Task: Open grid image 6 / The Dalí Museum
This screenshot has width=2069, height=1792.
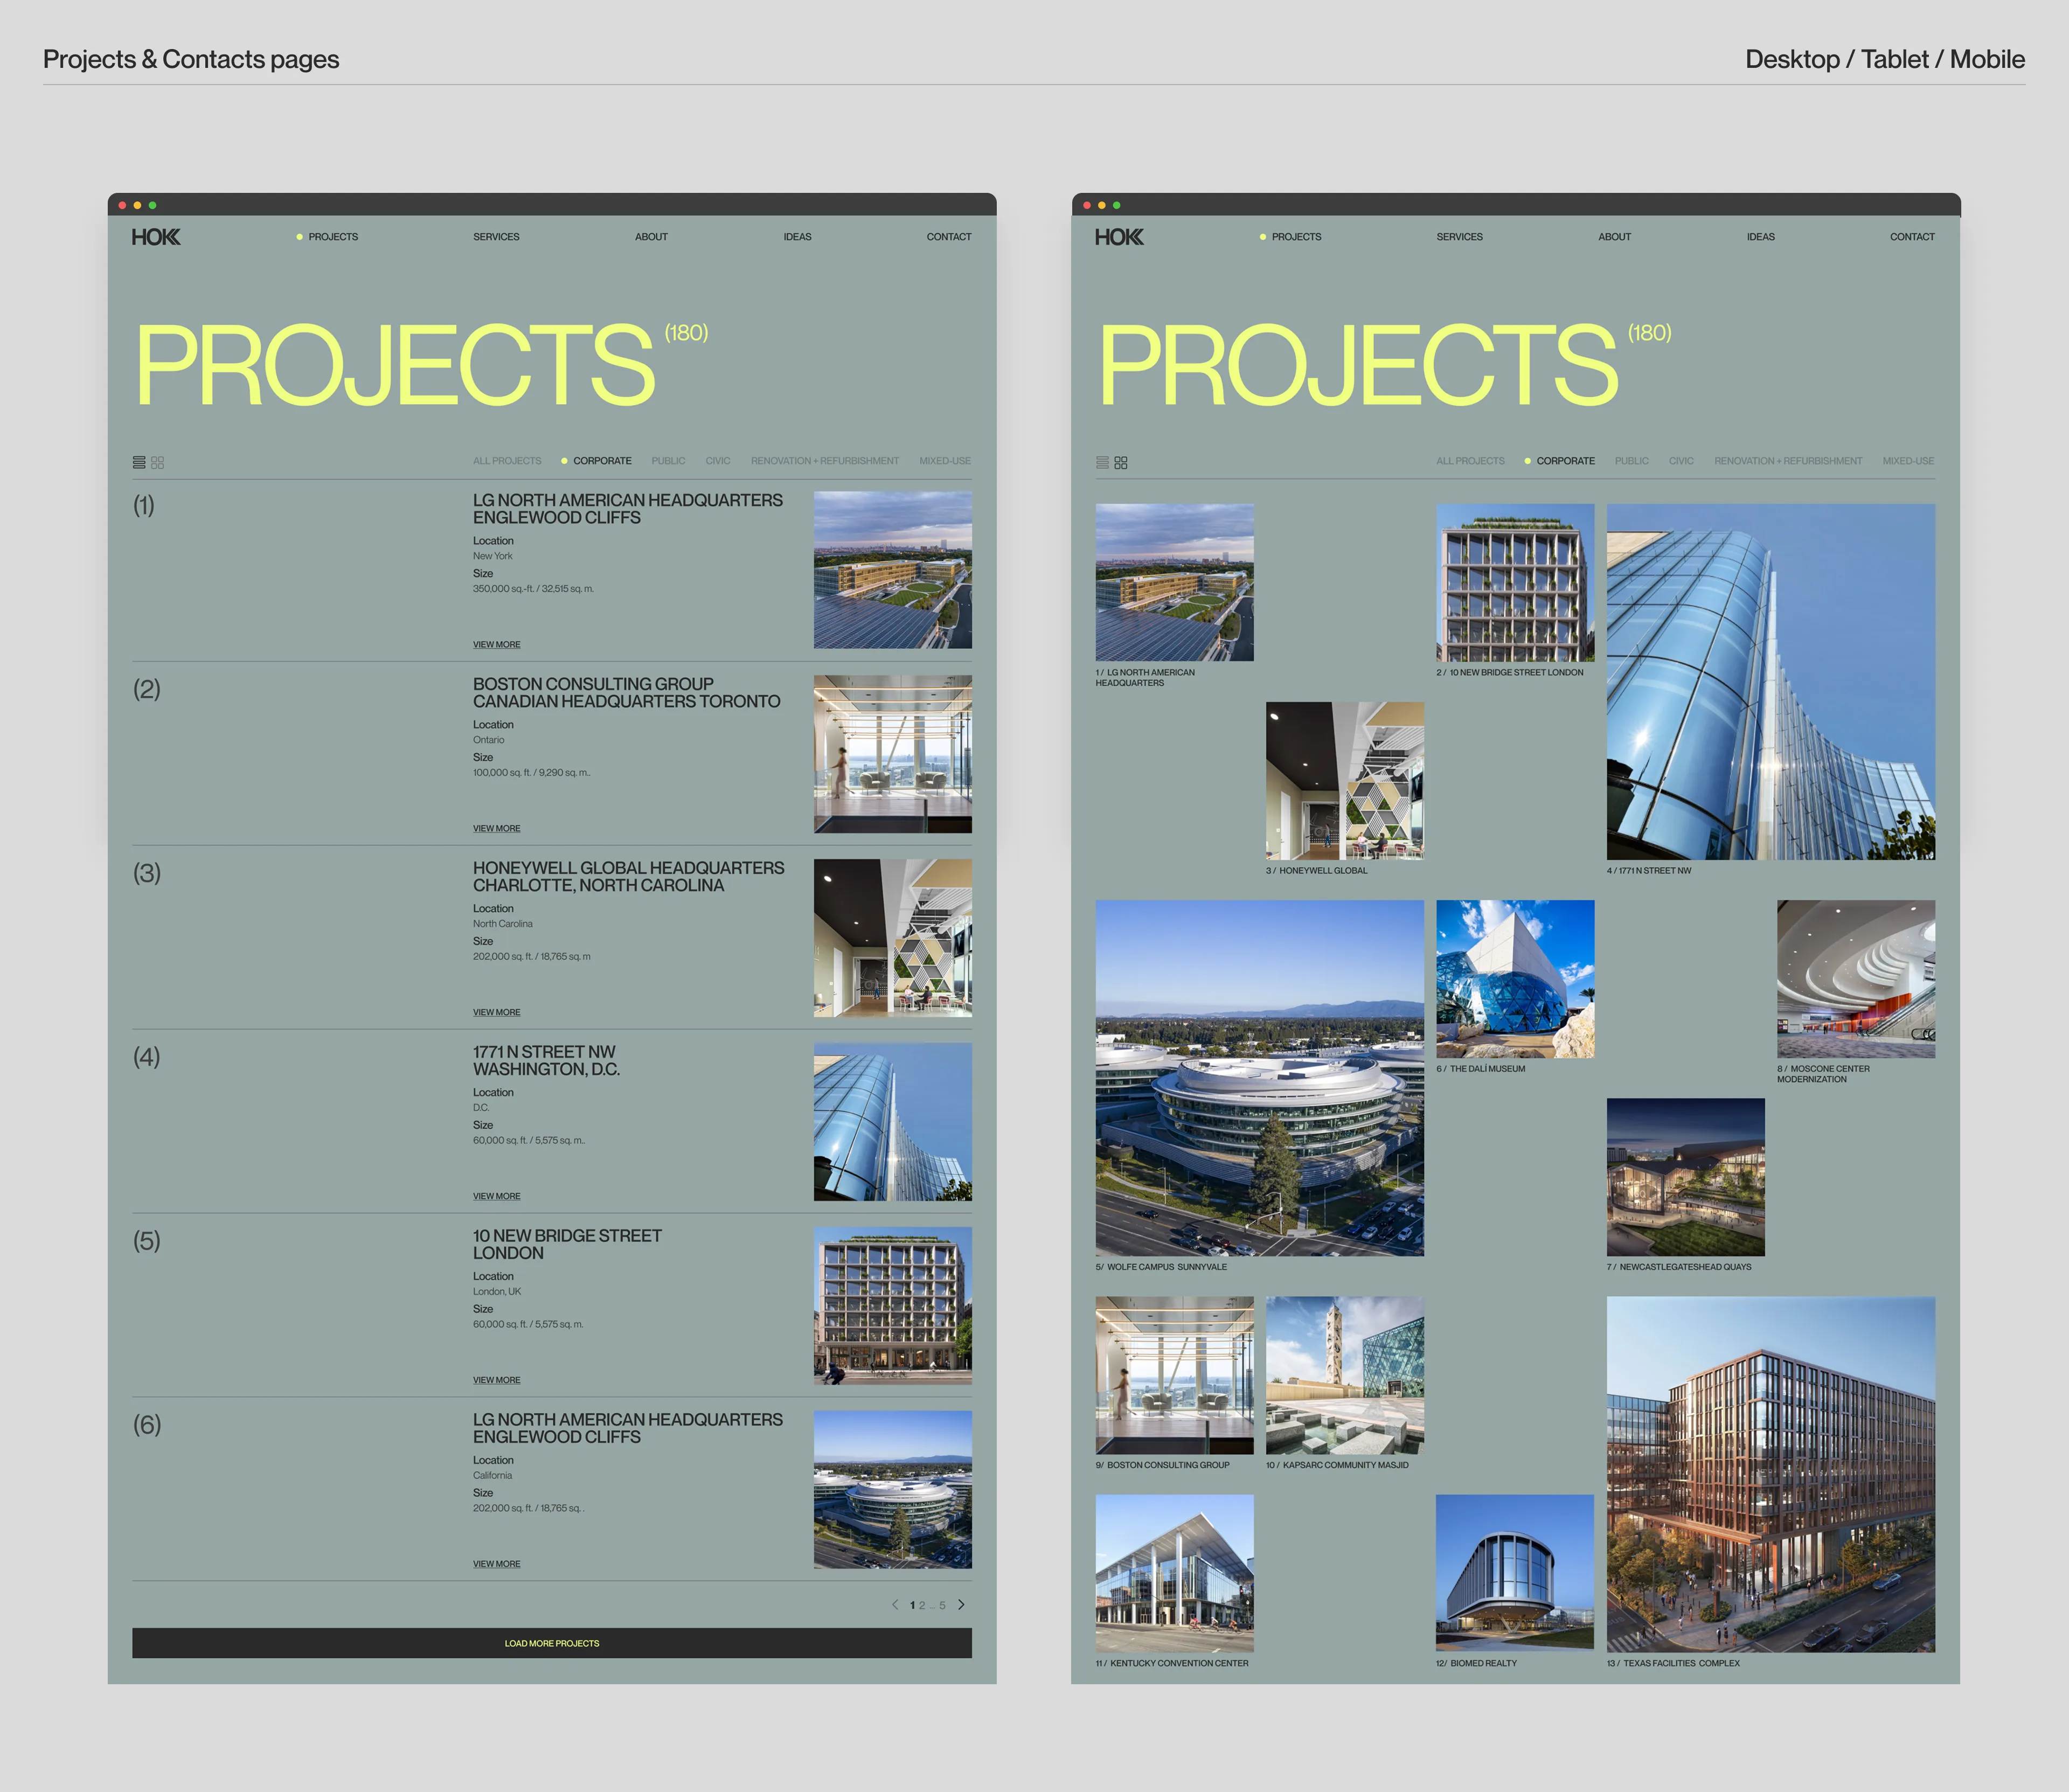Action: click(x=1515, y=979)
